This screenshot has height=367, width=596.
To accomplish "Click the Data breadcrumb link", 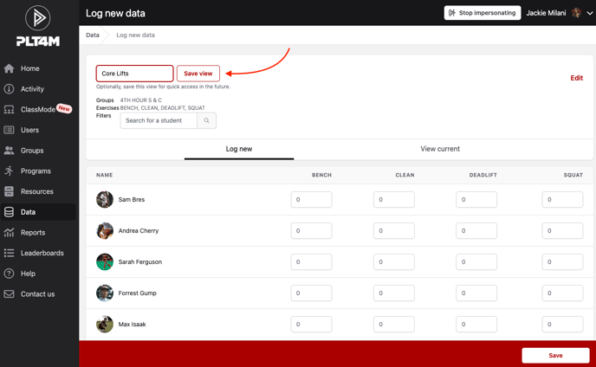I will (x=93, y=35).
